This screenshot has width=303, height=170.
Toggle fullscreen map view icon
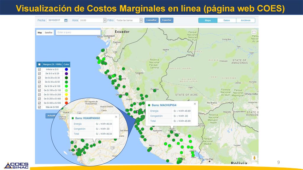254,32
